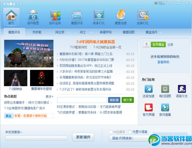192x148 pixels.
Task: Click the user avatar placeholder
Action: pyautogui.click(x=146, y=44)
